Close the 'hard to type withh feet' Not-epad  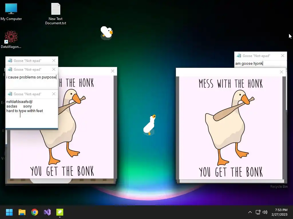coord(54,94)
